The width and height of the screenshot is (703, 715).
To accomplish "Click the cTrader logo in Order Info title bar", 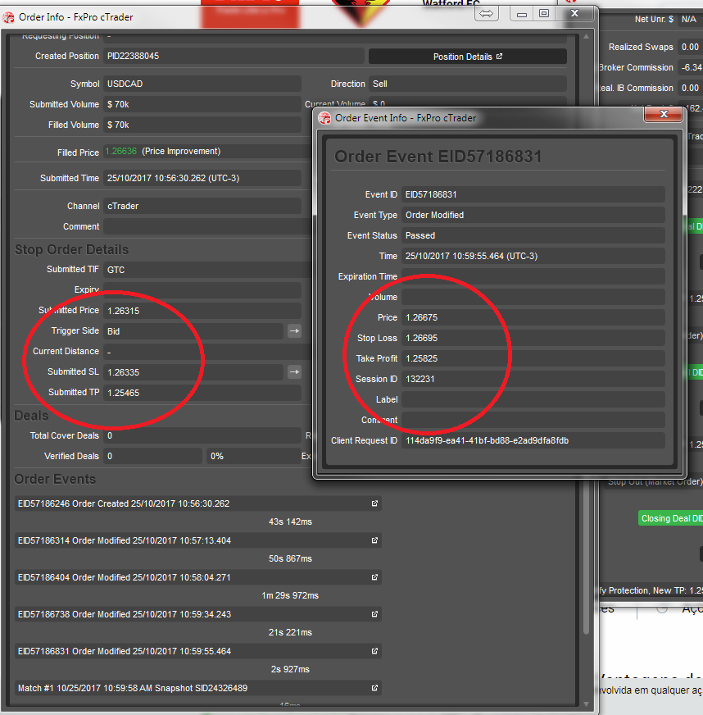I will pyautogui.click(x=8, y=17).
